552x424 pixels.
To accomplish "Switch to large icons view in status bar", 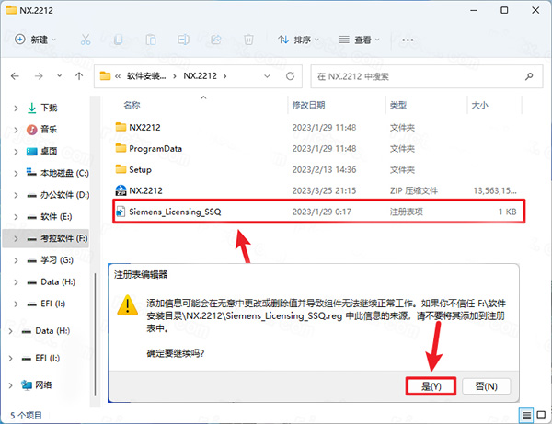I will click(541, 416).
